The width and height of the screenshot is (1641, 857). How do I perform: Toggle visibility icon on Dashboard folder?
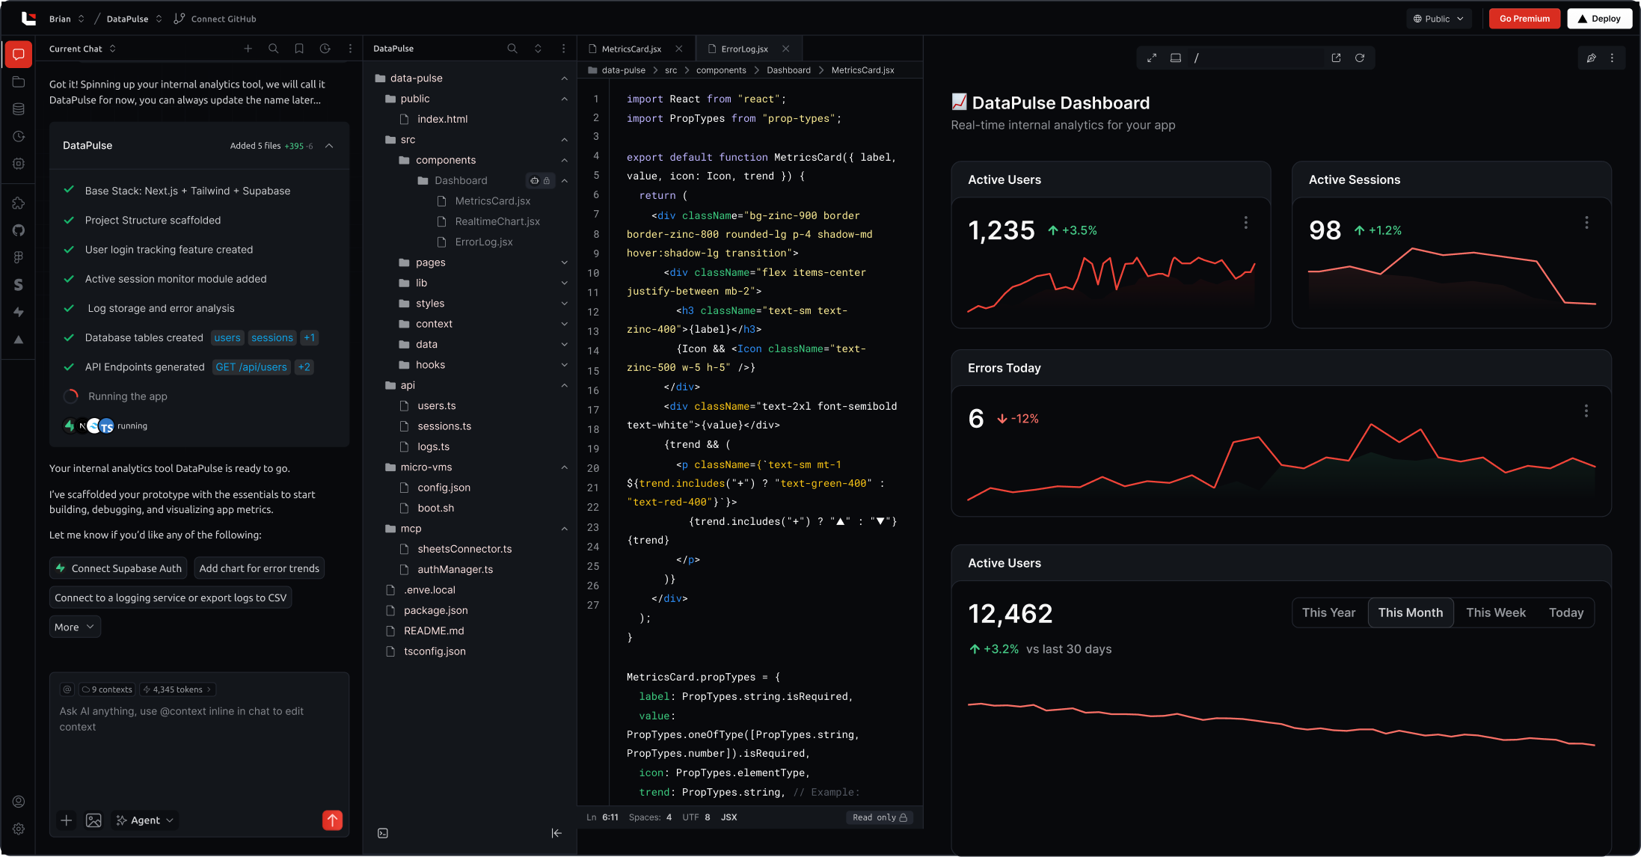point(534,180)
